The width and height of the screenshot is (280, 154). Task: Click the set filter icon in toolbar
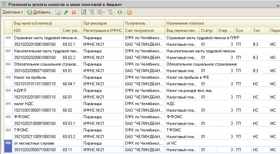point(83,12)
